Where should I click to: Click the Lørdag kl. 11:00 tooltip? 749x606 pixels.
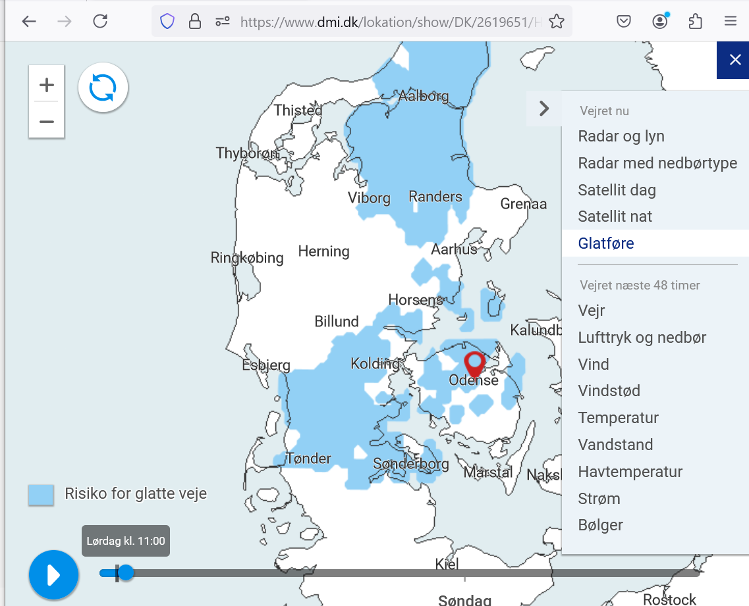126,541
